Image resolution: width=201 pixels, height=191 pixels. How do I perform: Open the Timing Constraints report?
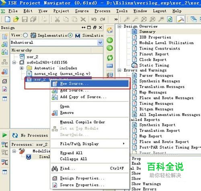pyautogui.click(x=160, y=48)
